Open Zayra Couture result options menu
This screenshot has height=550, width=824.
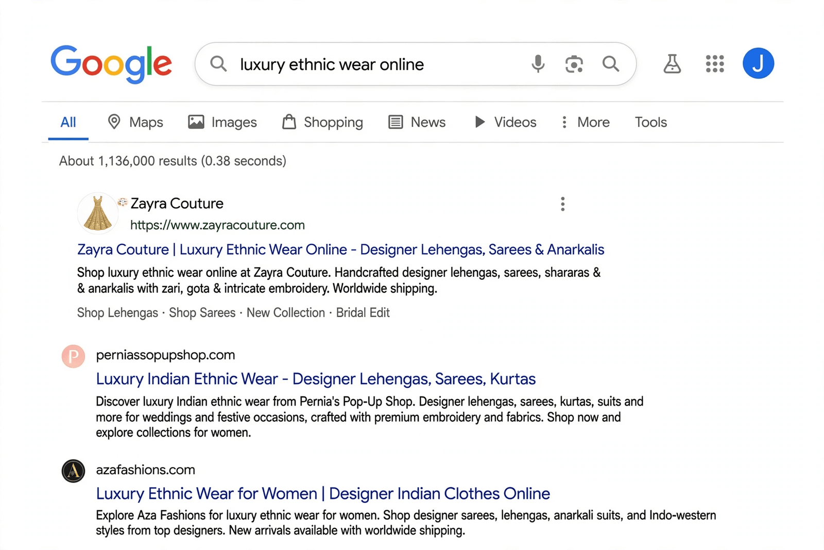[562, 204]
